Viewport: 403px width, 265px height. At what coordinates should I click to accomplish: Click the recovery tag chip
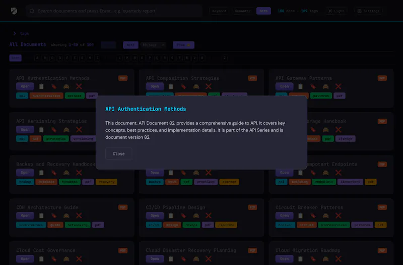coord(106,182)
